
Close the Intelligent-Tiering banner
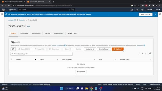click(x=155, y=14)
